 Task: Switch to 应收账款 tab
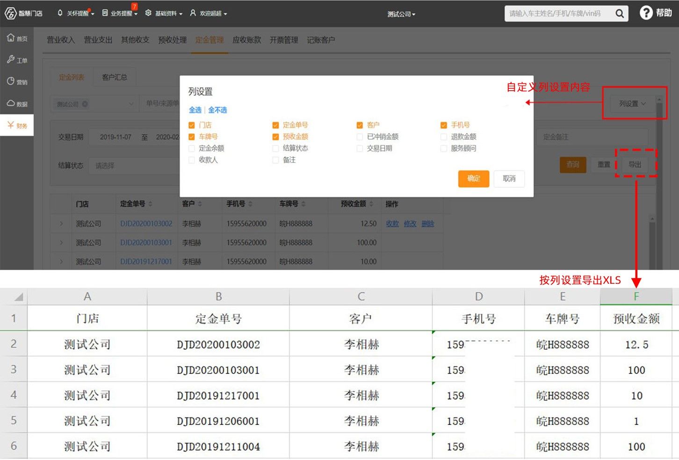point(247,40)
